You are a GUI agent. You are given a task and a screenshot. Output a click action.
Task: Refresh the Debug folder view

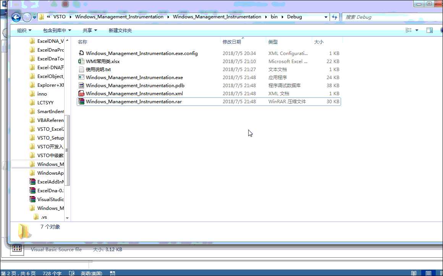tap(335, 17)
